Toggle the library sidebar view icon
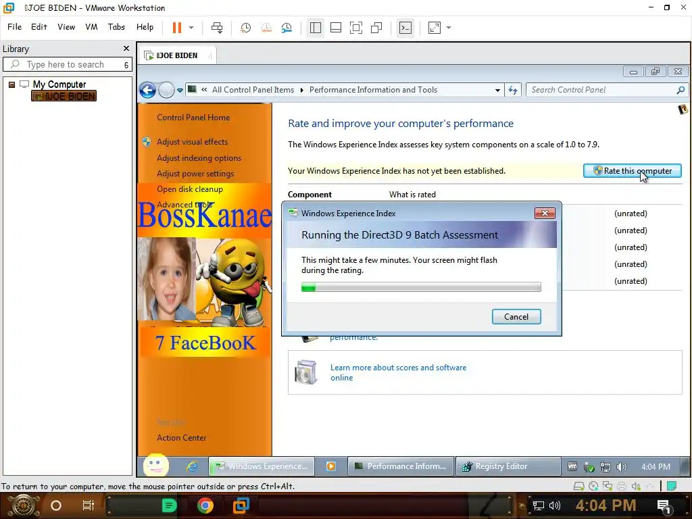The height and width of the screenshot is (519, 692). [x=316, y=27]
